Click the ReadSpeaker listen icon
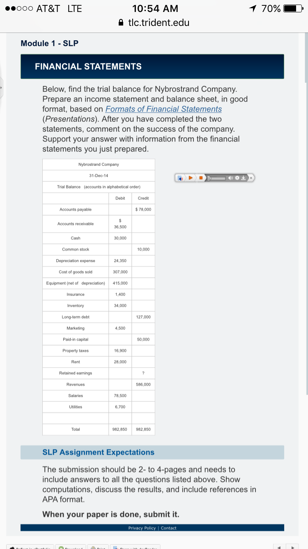 [x=180, y=178]
